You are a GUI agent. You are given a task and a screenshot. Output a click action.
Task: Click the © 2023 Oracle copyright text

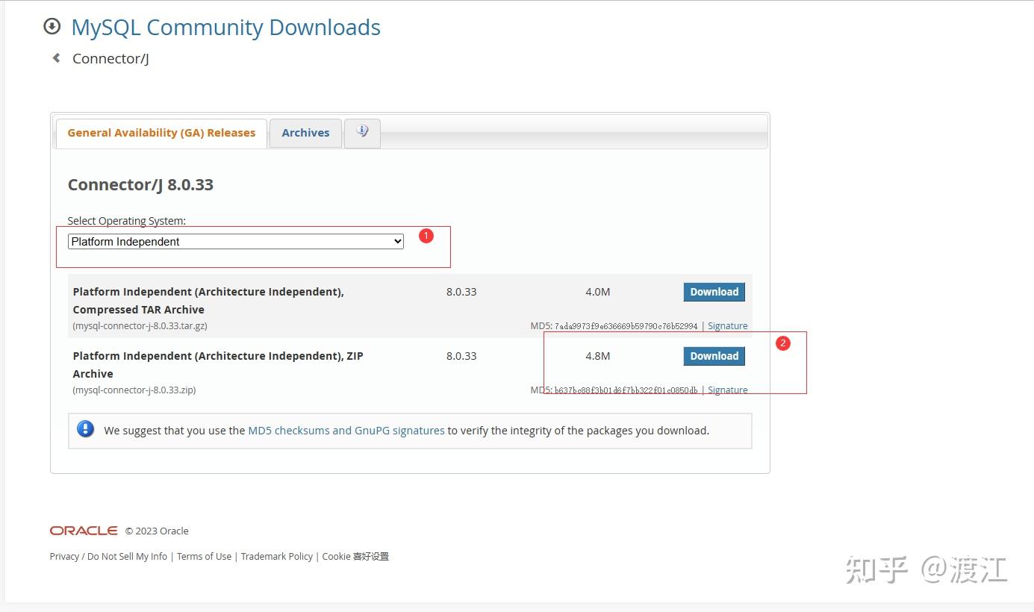pos(157,531)
